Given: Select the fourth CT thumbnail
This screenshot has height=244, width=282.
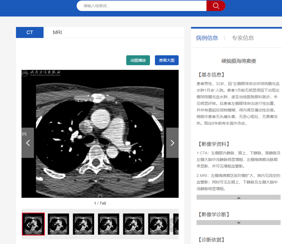Looking at the screenshot, I should click(x=109, y=224).
